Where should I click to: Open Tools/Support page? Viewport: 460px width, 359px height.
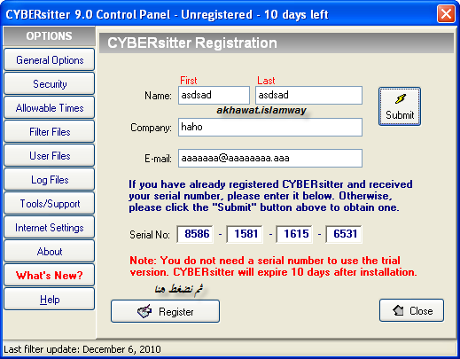point(50,203)
